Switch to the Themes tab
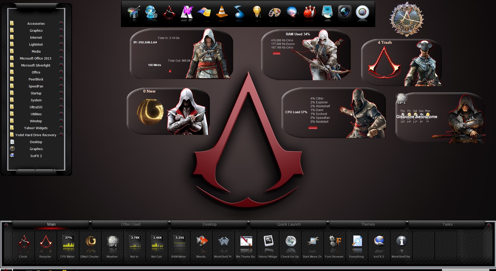The height and width of the screenshot is (271, 496). [x=368, y=224]
